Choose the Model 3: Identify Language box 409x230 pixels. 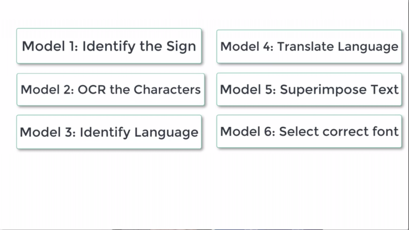coord(109,132)
